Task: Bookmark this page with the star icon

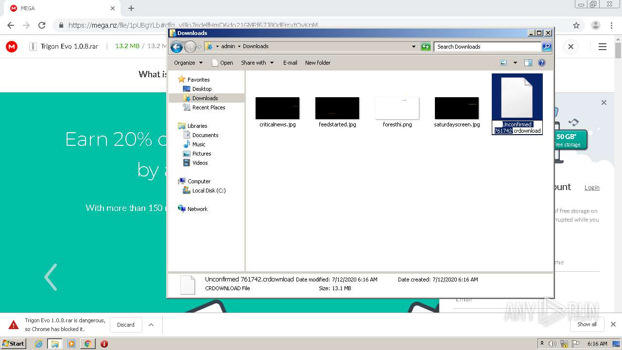Action: (576, 25)
